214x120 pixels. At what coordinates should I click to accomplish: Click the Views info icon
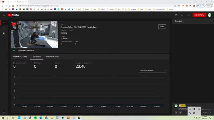60,63
